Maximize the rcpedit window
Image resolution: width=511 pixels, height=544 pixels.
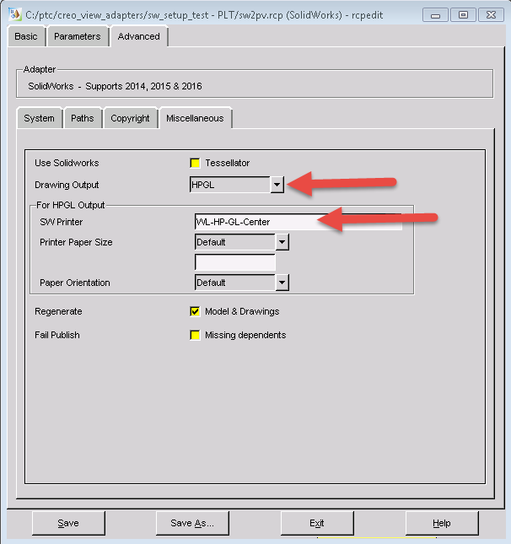coord(463,15)
